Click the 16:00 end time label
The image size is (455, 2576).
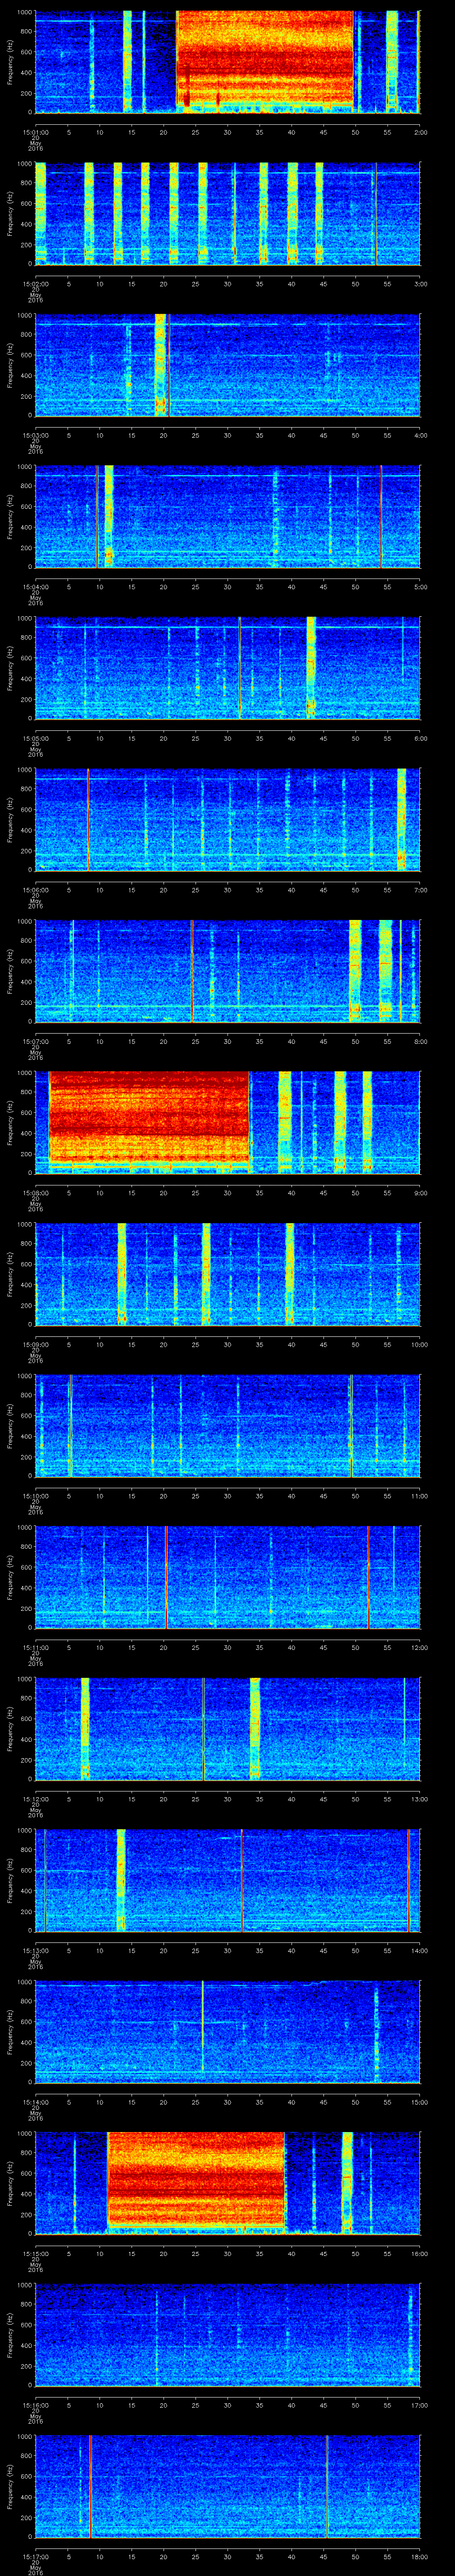pyautogui.click(x=419, y=2252)
